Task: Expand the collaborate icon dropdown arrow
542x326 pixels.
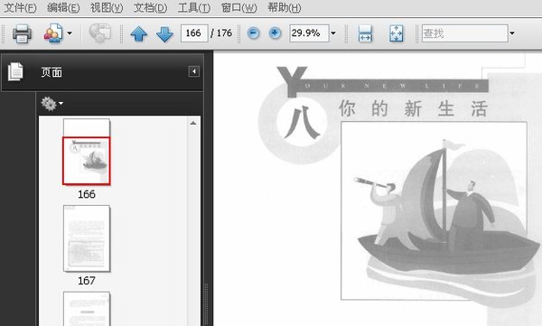Action: click(x=70, y=33)
